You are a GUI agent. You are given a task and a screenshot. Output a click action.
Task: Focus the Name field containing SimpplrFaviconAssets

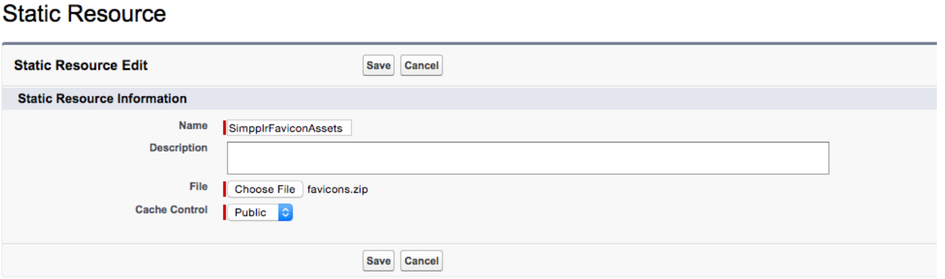(288, 128)
